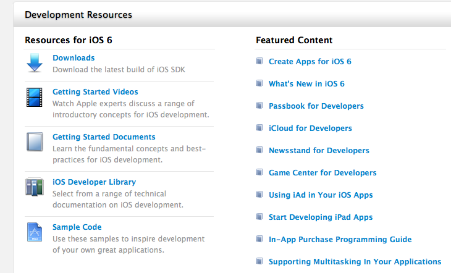Screen dimensions: 451x273
Task: Open Supporting Multitasking In Your Applications
Action: click(x=355, y=262)
